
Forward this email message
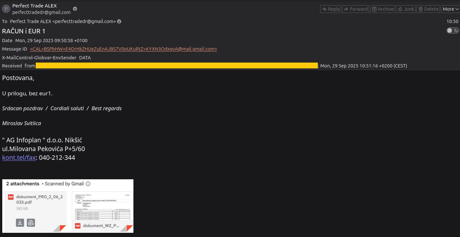click(x=355, y=9)
